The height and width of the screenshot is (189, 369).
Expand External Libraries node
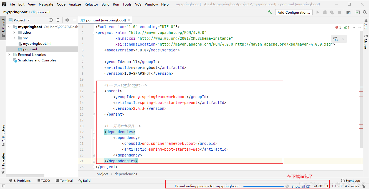click(x=9, y=55)
